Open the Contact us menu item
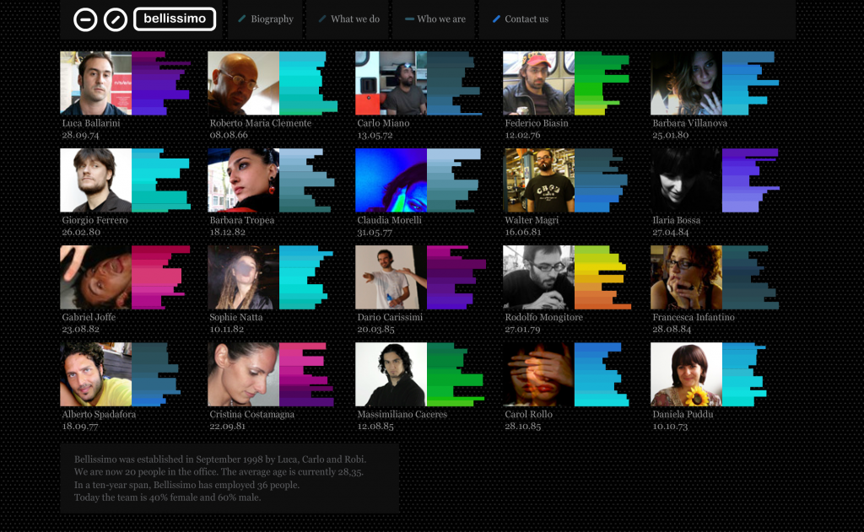 click(526, 19)
